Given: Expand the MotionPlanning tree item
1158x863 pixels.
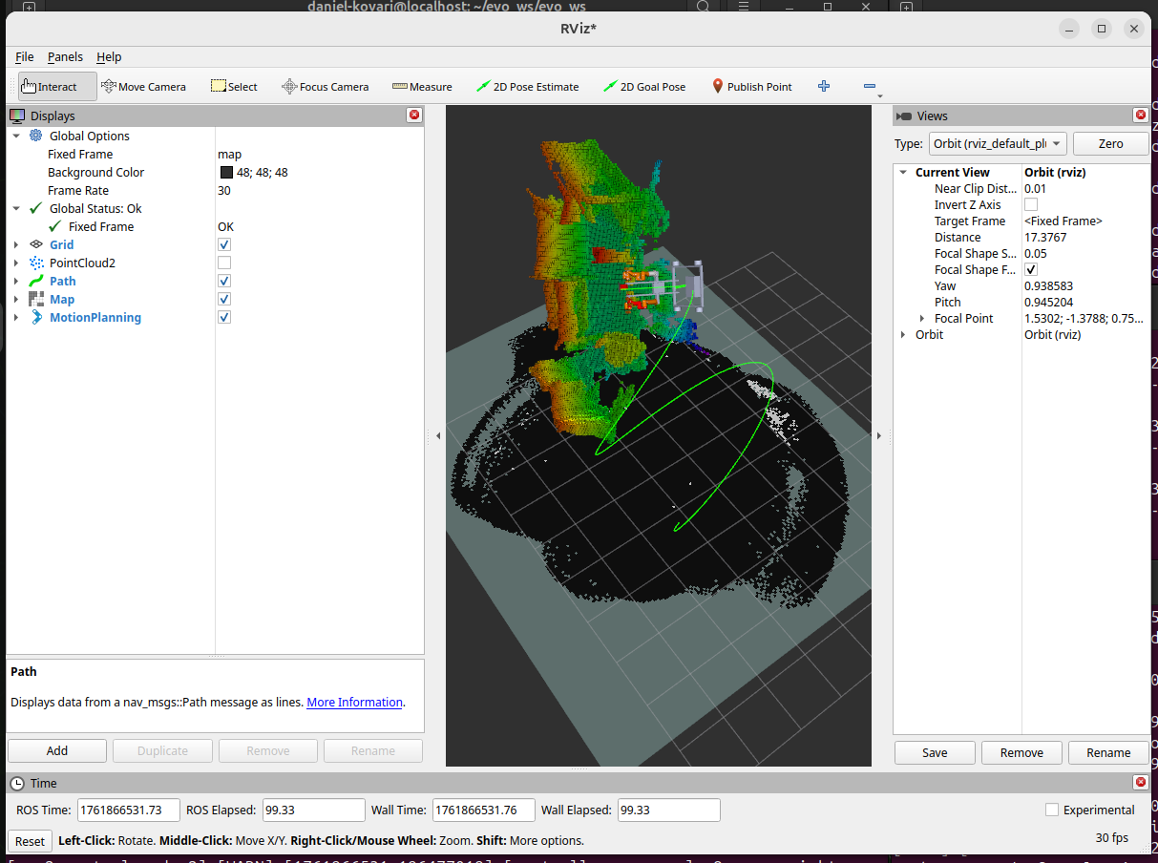Looking at the screenshot, I should [15, 318].
